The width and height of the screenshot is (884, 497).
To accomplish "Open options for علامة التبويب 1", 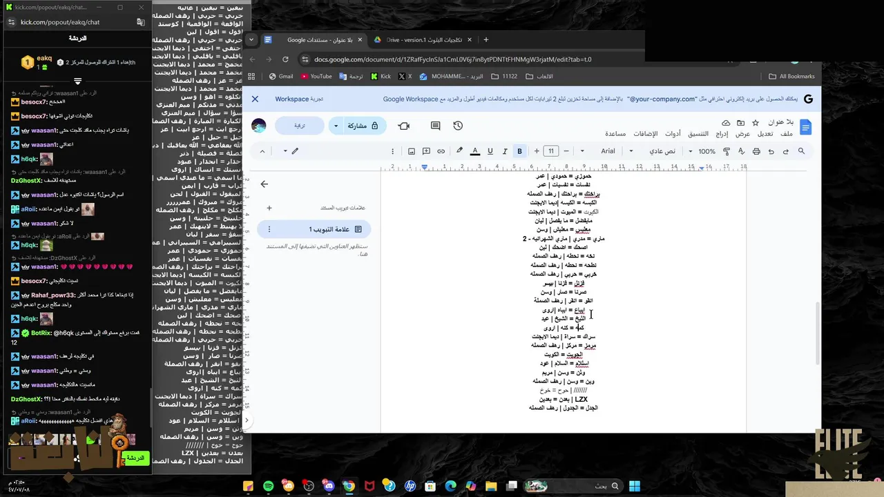I will [x=269, y=229].
